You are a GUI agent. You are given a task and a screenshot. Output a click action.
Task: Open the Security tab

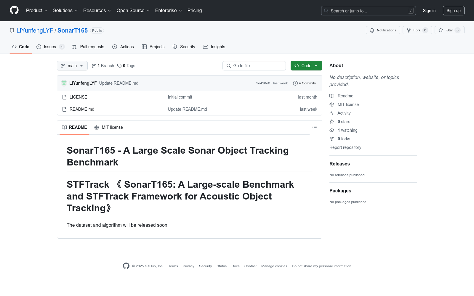184,47
